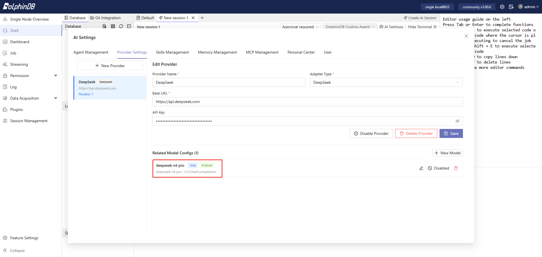542x257 pixels.
Task: Set deepseek-v4-pro model to Disabled
Action: tap(438, 168)
